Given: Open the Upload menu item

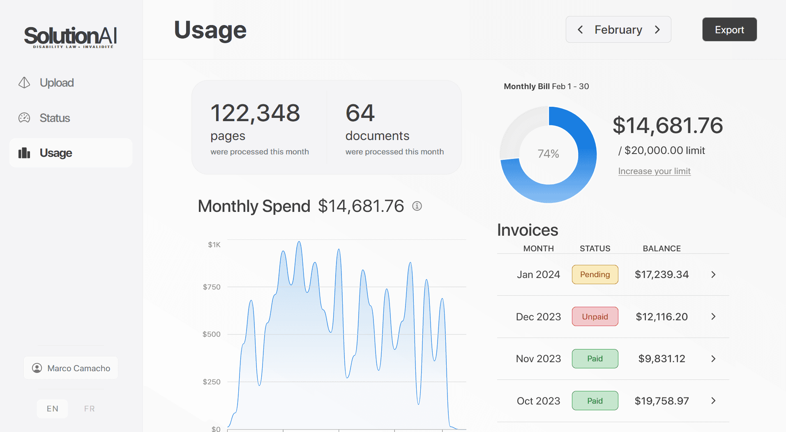Looking at the screenshot, I should (57, 83).
